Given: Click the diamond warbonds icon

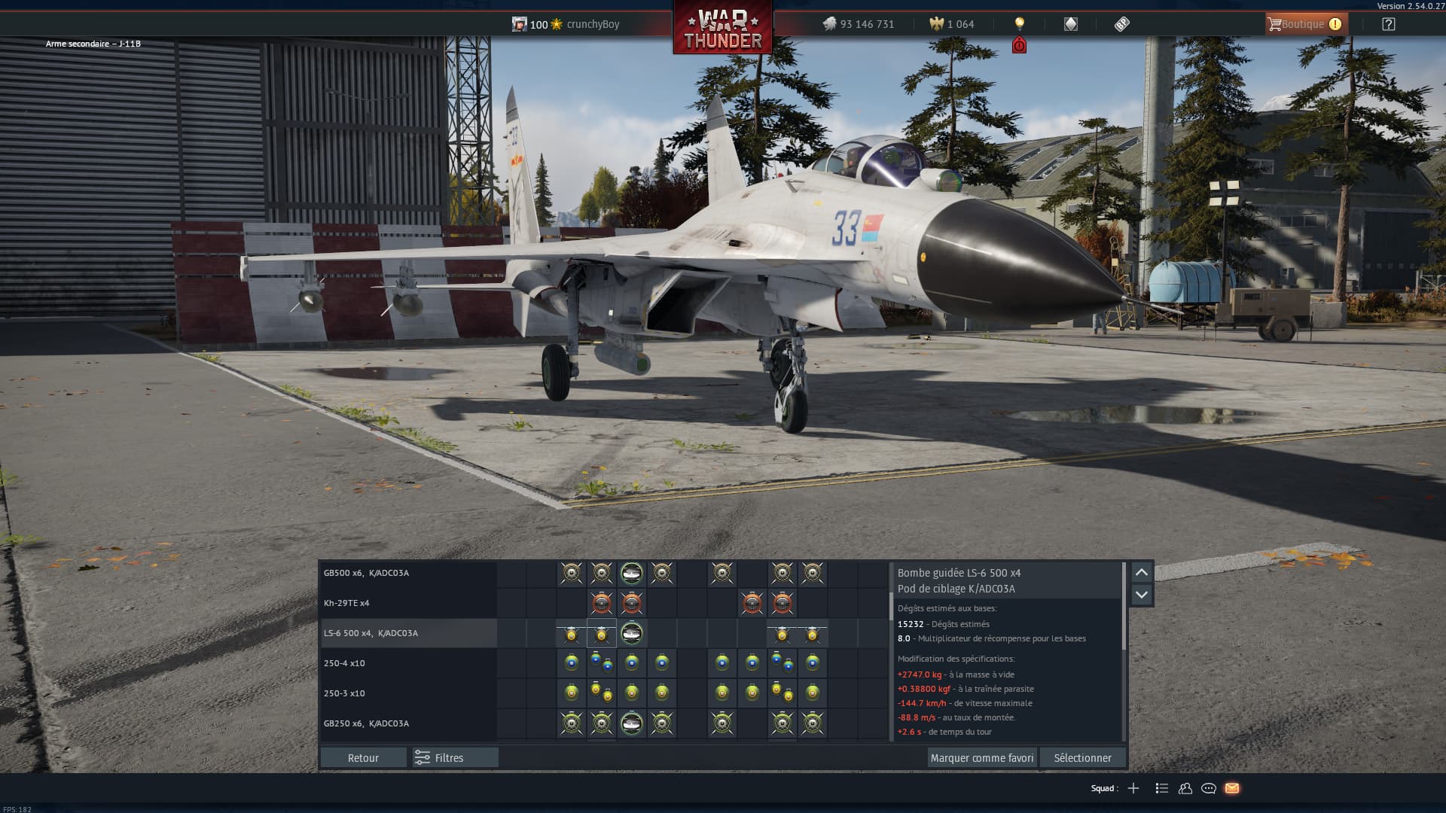Looking at the screenshot, I should pyautogui.click(x=1070, y=24).
